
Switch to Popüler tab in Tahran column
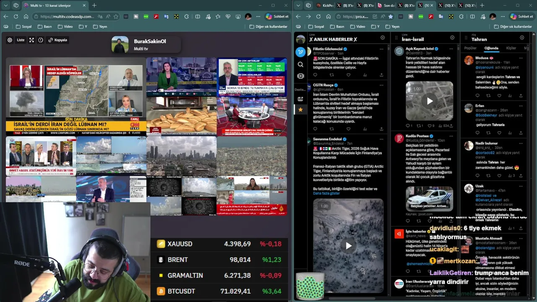click(x=470, y=48)
